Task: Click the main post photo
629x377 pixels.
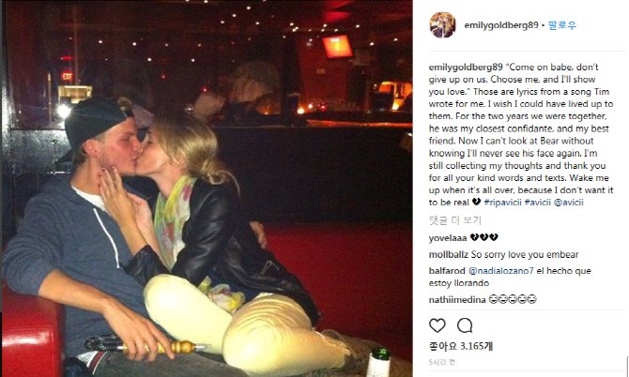Action: (x=207, y=188)
